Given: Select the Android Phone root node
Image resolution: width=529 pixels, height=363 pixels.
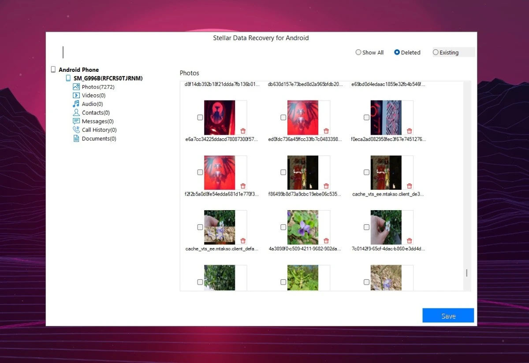Looking at the screenshot, I should point(78,70).
